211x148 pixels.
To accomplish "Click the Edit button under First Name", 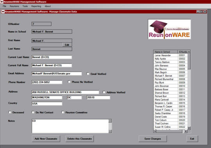I will pos(67,45).
